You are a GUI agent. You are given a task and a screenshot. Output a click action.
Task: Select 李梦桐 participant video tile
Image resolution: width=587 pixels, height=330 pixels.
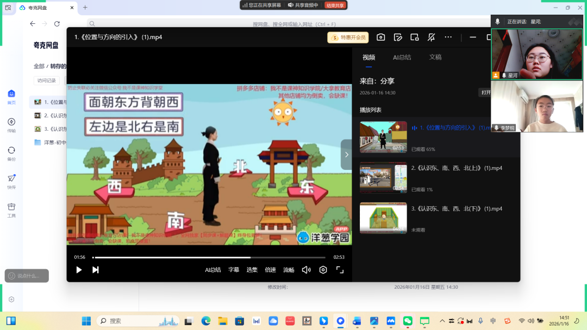537,106
